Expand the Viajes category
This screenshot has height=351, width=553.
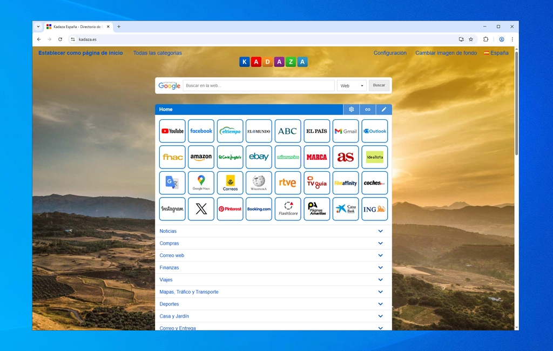pos(273,280)
